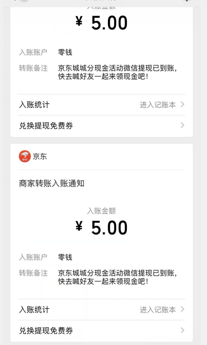Open 进入记账本 link in the upper card

coord(158,105)
